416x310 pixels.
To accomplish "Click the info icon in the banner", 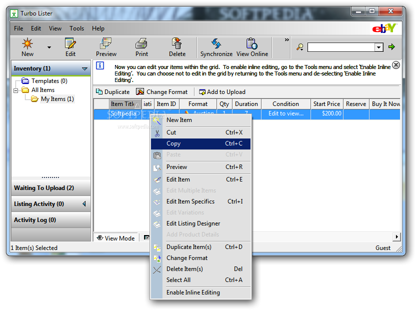I will click(100, 65).
